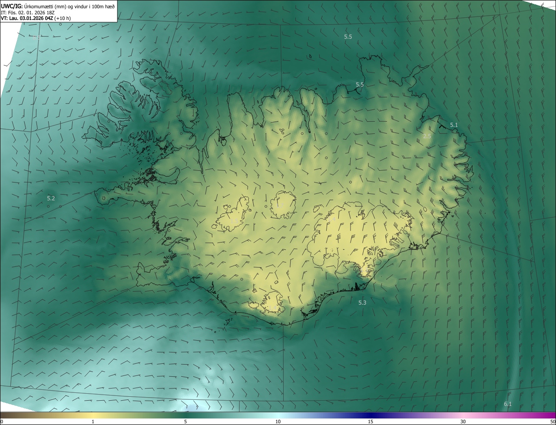Click the 5.5 value on the north coast
This screenshot has height=425, width=556.
pos(360,84)
